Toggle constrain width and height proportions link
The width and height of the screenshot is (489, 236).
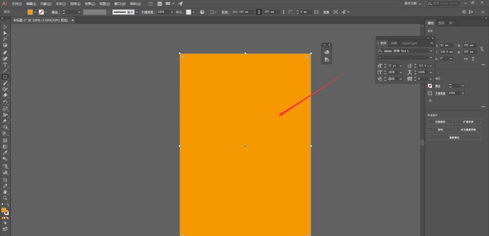[x=259, y=12]
